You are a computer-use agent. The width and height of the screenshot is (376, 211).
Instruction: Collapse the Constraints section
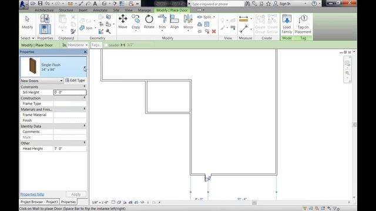point(85,86)
